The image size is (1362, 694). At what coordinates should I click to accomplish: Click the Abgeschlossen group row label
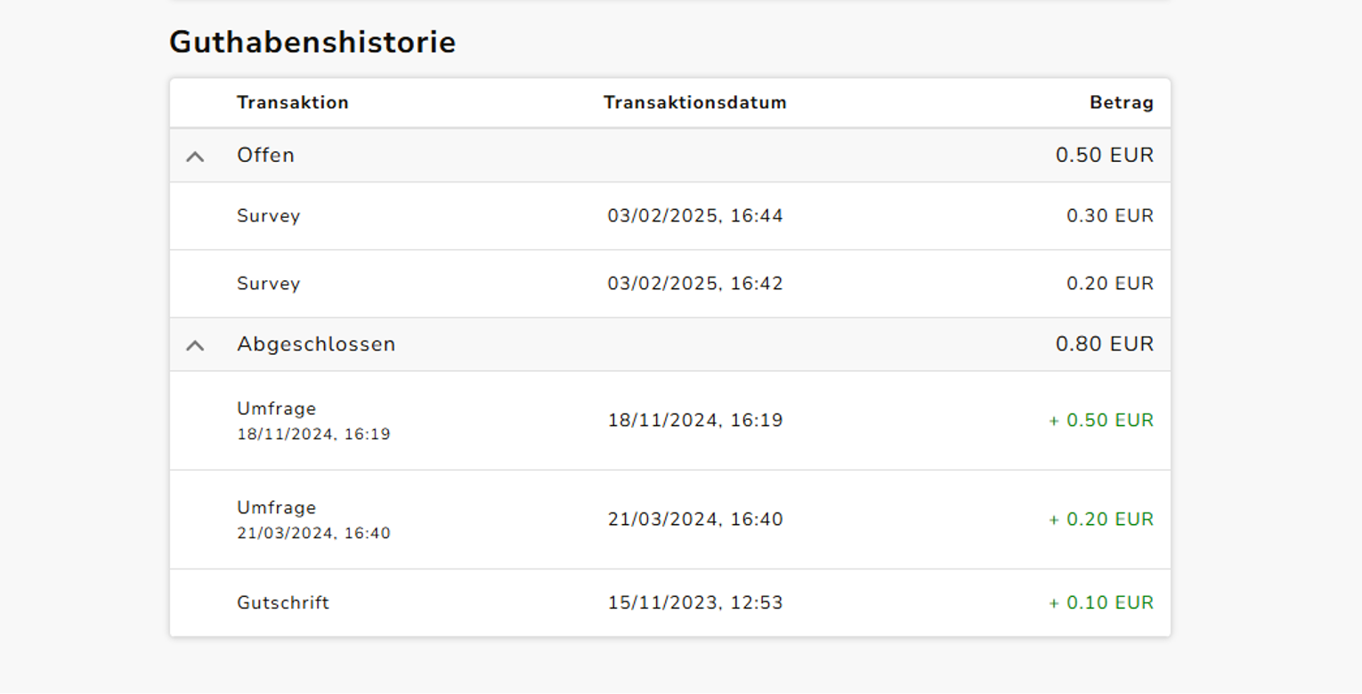coord(316,344)
